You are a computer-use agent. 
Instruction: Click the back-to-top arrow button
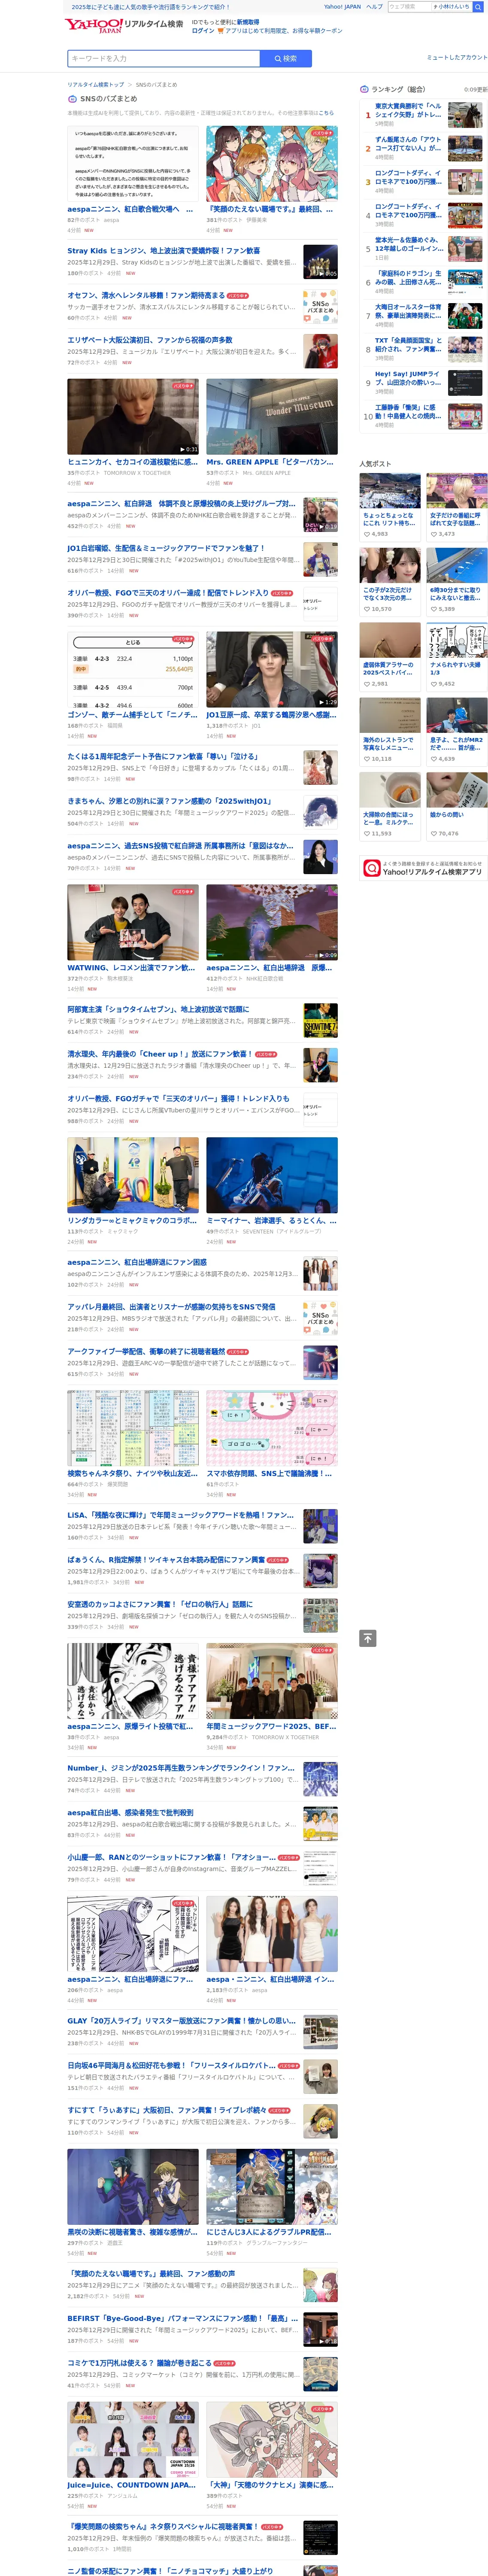click(x=368, y=1638)
